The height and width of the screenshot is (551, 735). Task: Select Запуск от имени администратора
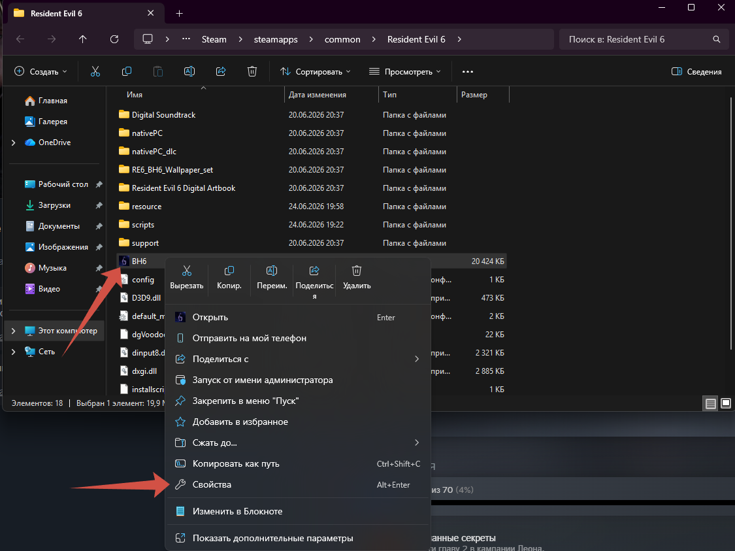tap(298, 380)
